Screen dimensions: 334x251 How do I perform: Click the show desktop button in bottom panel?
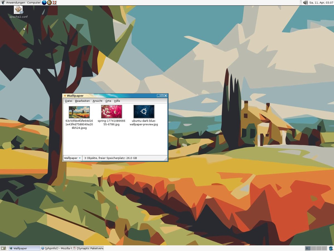click(x=3, y=248)
